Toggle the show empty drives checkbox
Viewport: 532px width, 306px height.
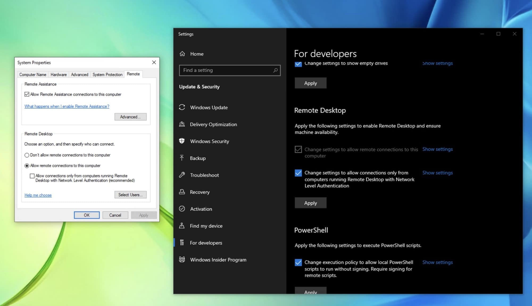298,64
